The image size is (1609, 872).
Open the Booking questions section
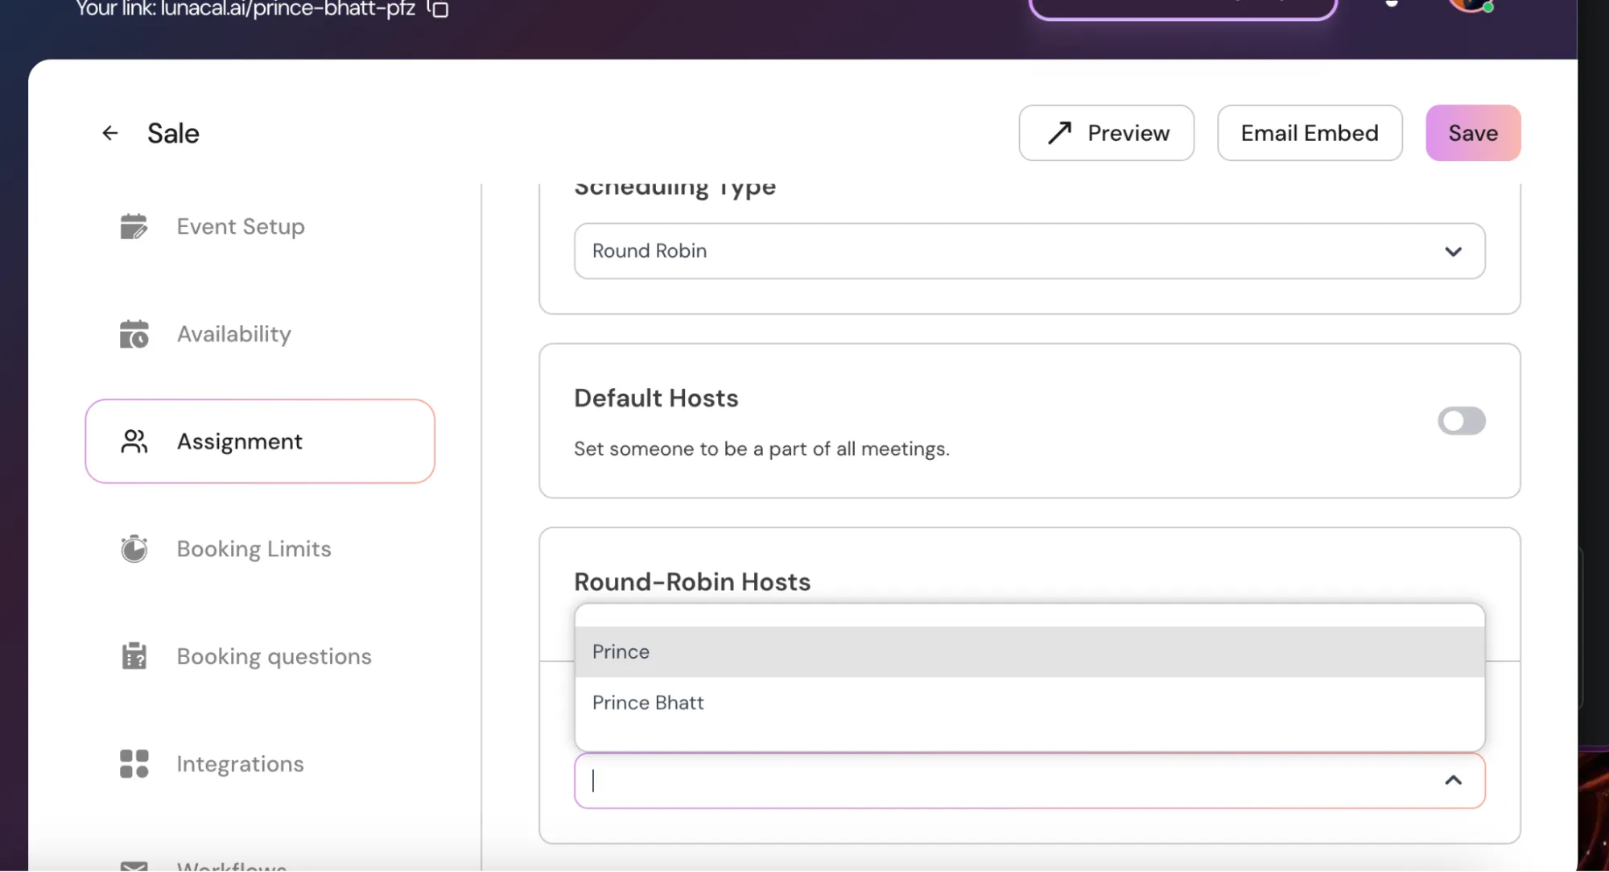[274, 656]
